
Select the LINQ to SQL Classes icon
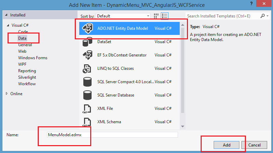click(86, 68)
